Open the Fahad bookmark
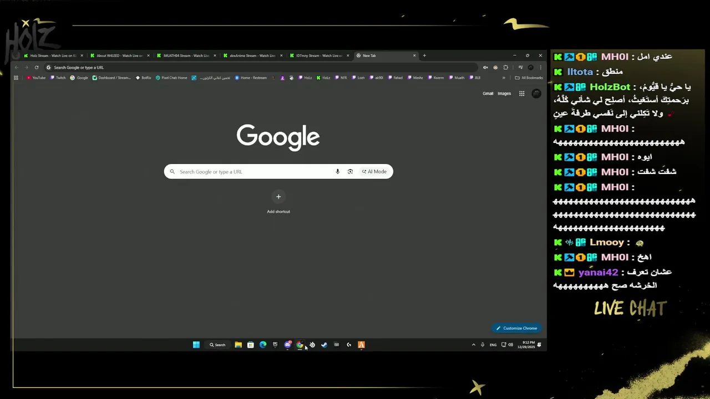Screen dimensions: 710x399 395,78
